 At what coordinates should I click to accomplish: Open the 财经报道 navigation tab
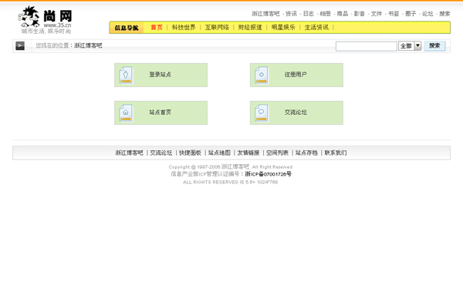click(250, 28)
